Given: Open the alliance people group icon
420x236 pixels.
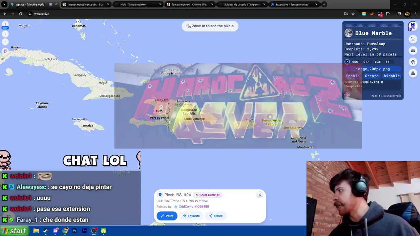Looking at the screenshot, I should 413,50.
